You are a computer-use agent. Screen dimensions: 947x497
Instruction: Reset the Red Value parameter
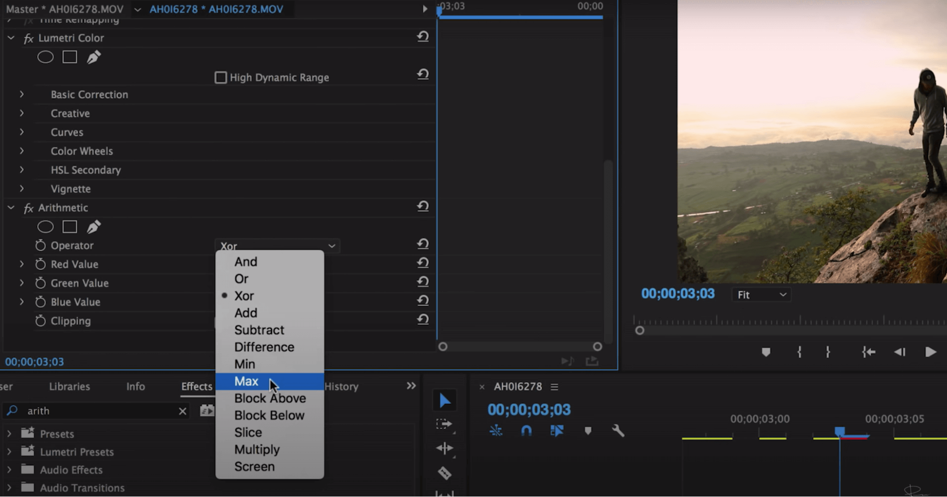(423, 263)
